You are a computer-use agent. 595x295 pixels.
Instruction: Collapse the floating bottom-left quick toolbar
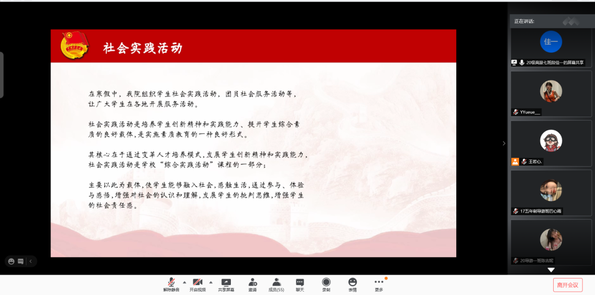click(31, 261)
